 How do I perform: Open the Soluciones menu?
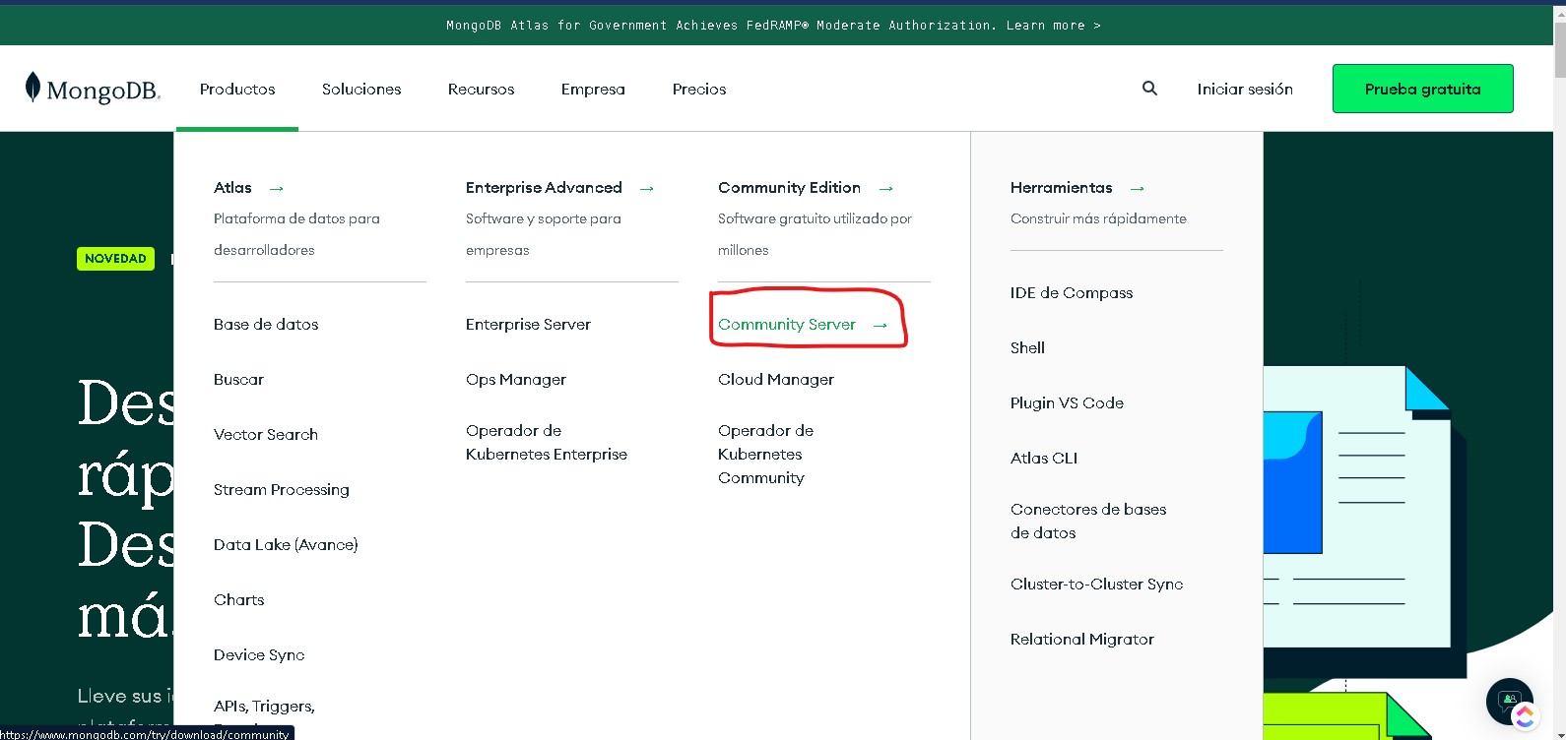(361, 89)
